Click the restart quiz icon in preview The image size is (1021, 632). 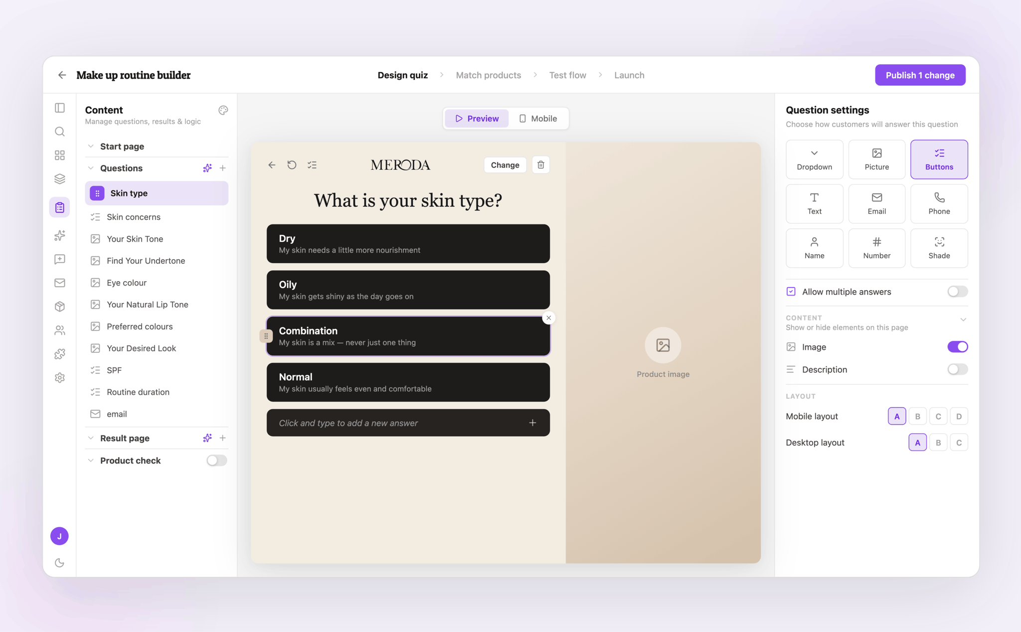[x=292, y=165]
